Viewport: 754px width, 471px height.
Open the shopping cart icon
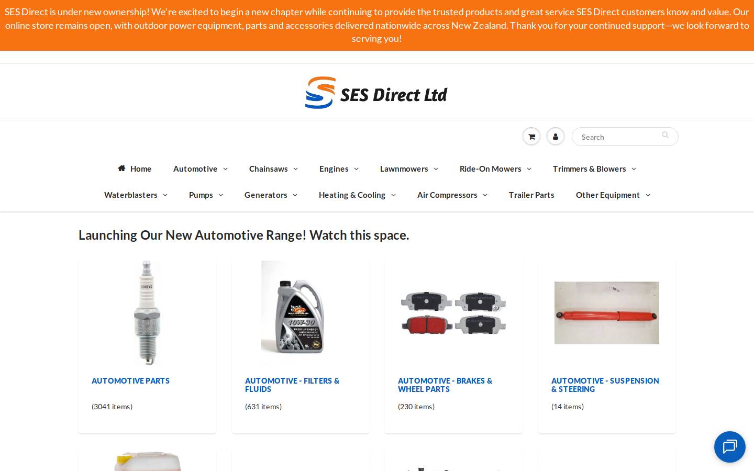(x=531, y=137)
